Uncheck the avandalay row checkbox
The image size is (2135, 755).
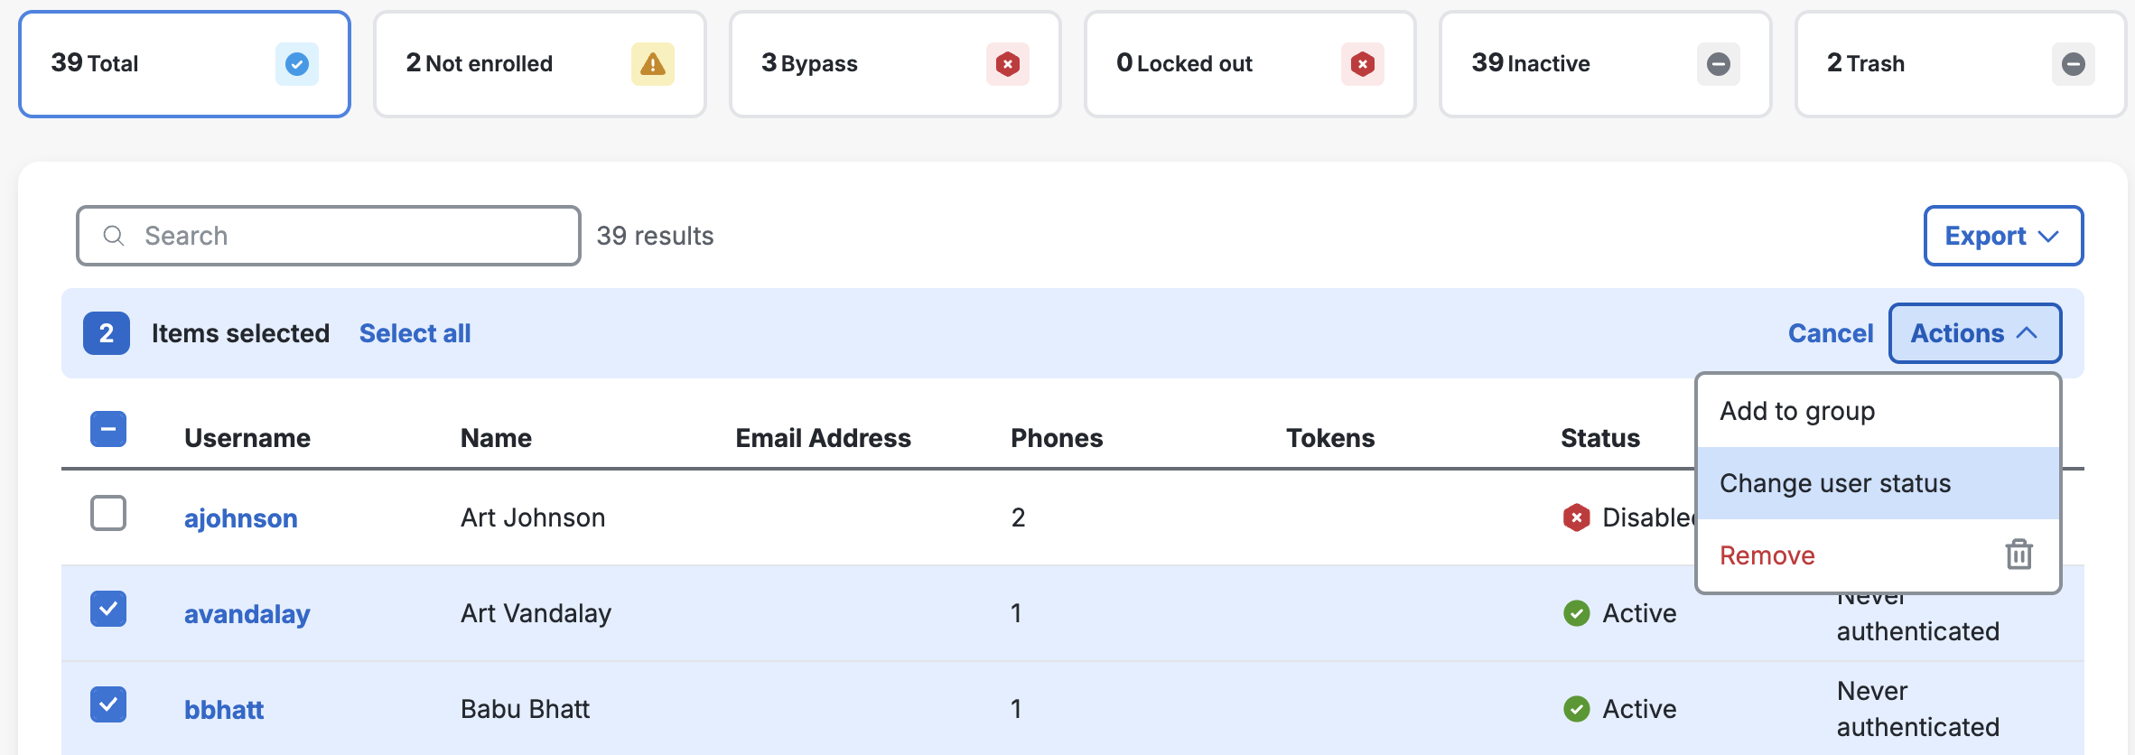click(107, 610)
